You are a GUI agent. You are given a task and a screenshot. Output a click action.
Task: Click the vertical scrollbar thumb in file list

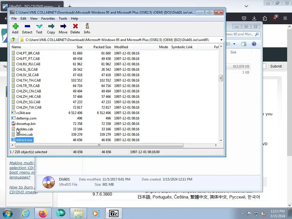pyautogui.click(x=221, y=78)
